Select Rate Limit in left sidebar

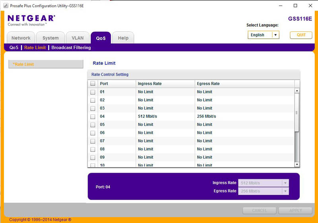45,64
